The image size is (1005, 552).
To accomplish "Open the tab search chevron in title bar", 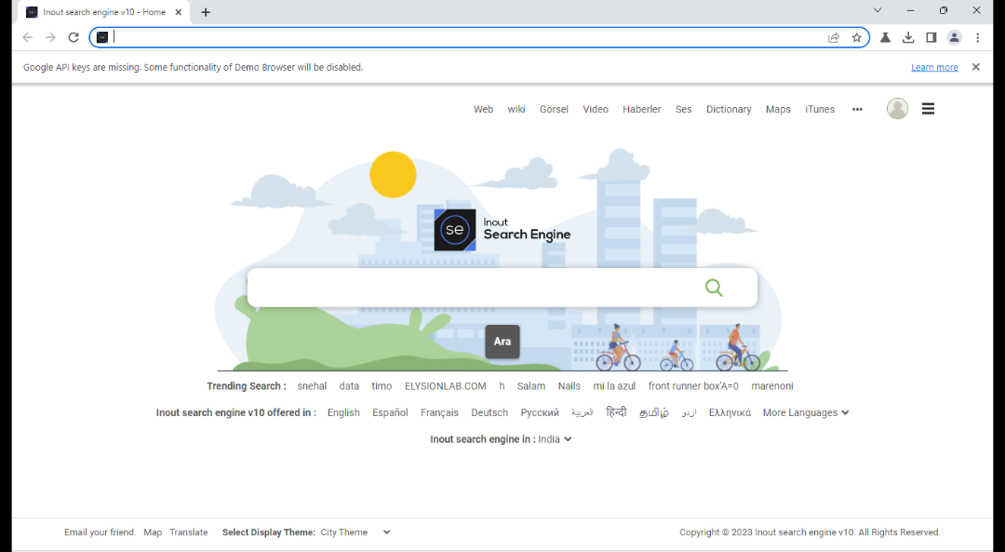I will click(x=878, y=10).
